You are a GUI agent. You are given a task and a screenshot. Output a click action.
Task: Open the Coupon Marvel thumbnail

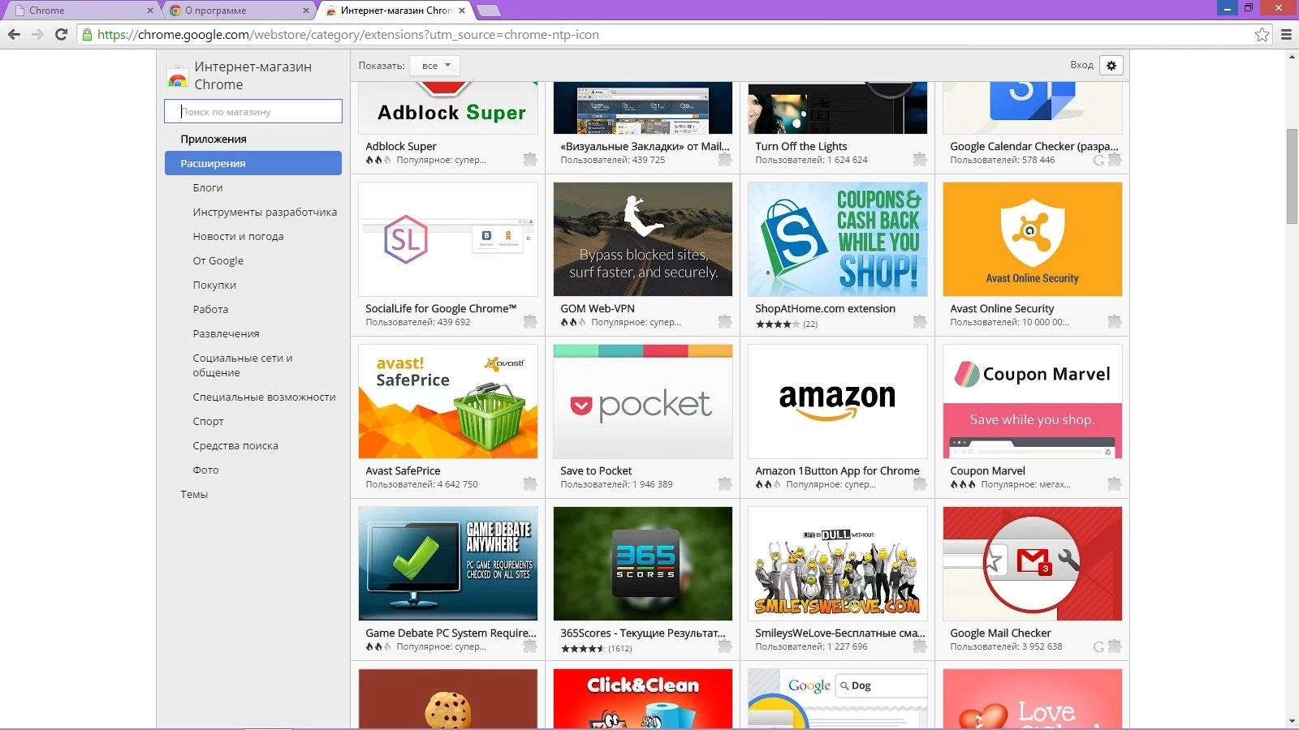[x=1032, y=401]
